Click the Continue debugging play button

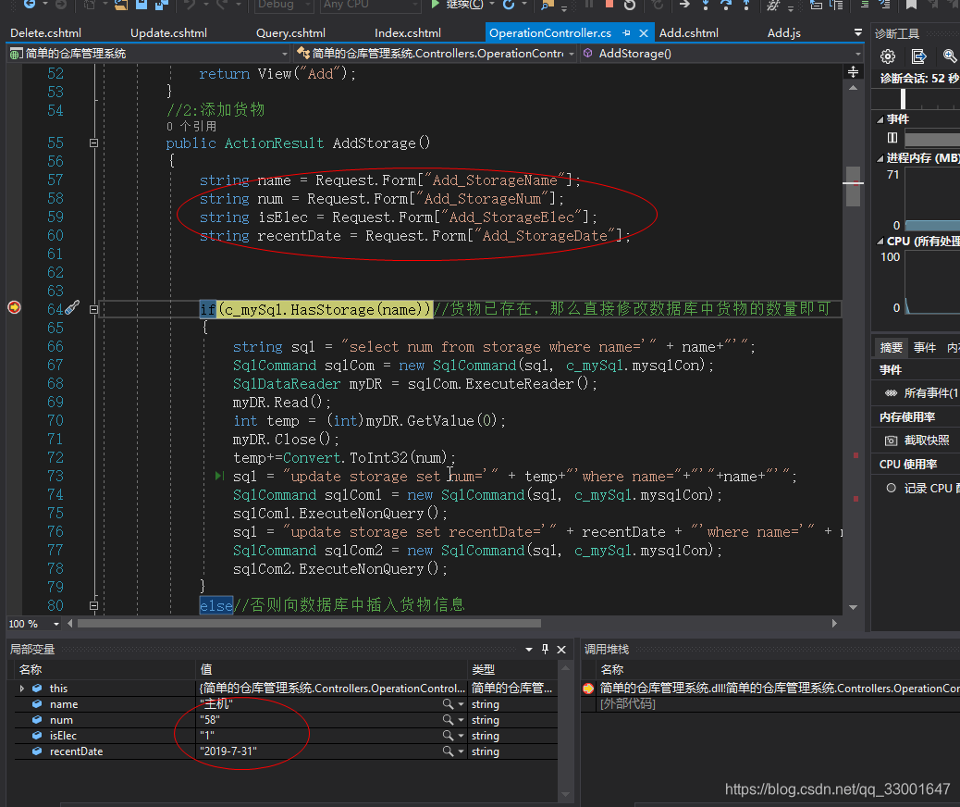(x=436, y=5)
